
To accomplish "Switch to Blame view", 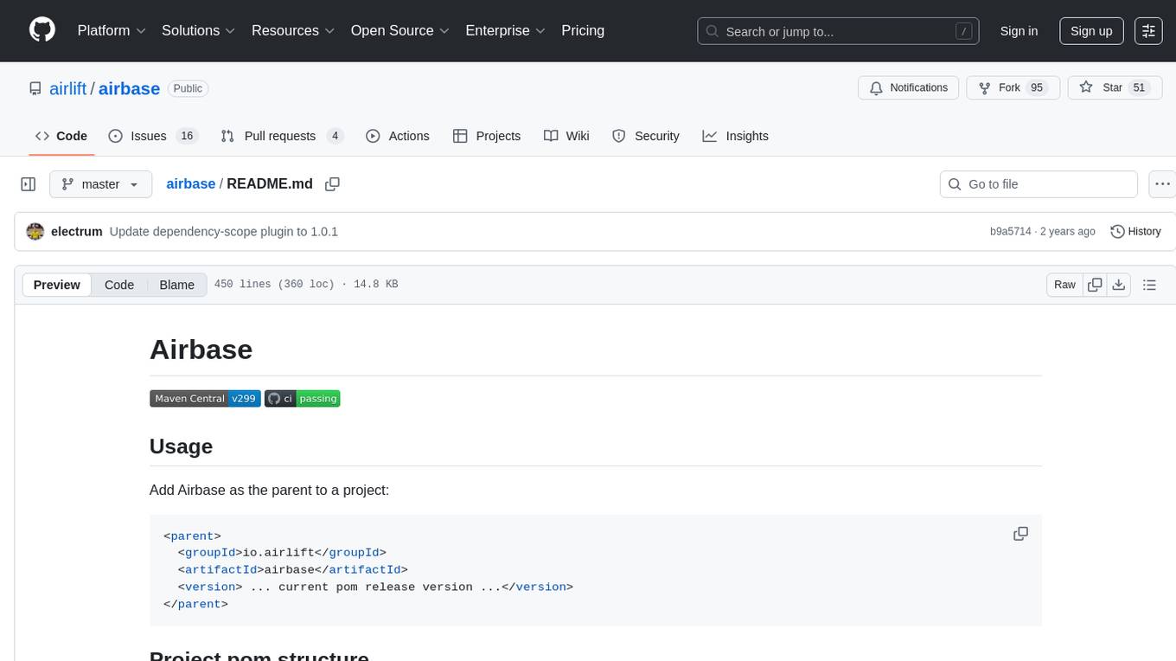I will tap(177, 285).
